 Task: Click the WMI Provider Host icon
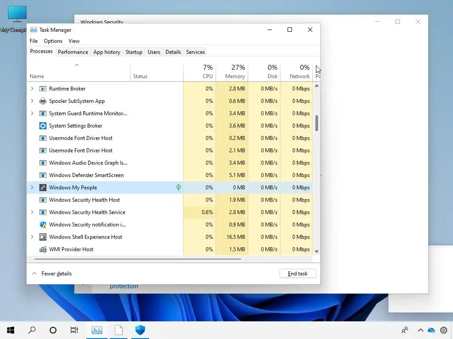coord(43,249)
